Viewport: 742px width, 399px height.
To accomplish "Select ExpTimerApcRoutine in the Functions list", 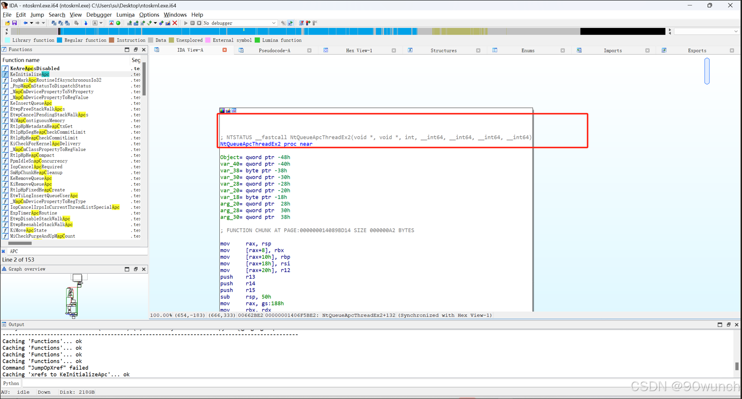I will point(34,213).
